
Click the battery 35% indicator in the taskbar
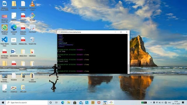tap(144, 102)
